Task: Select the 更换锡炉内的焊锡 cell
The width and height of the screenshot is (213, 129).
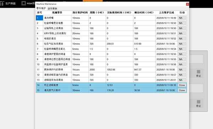Action: click(x=57, y=69)
